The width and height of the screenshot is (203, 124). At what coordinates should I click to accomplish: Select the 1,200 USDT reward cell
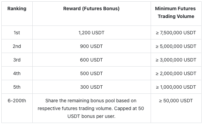pos(91,33)
